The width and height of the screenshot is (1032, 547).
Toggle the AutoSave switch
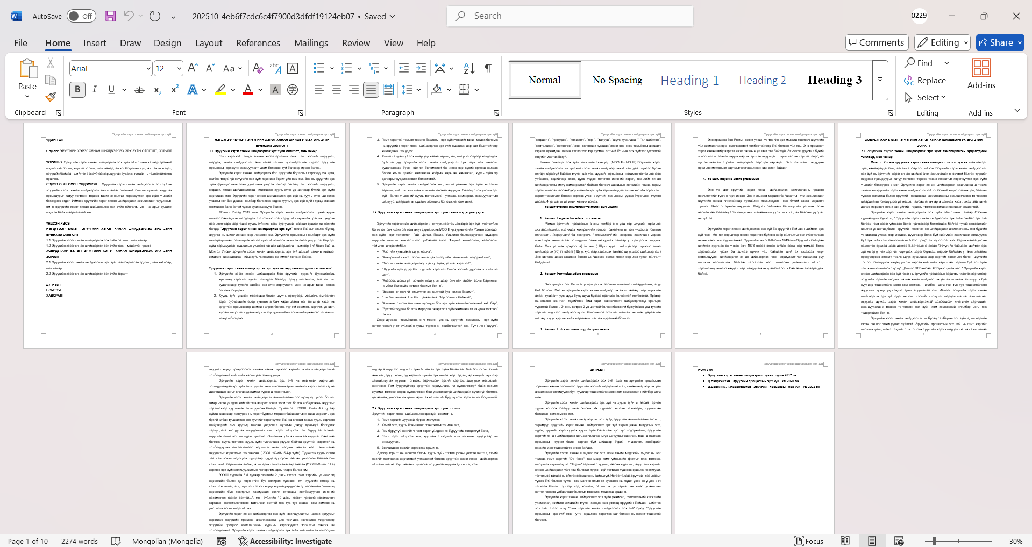pos(81,16)
